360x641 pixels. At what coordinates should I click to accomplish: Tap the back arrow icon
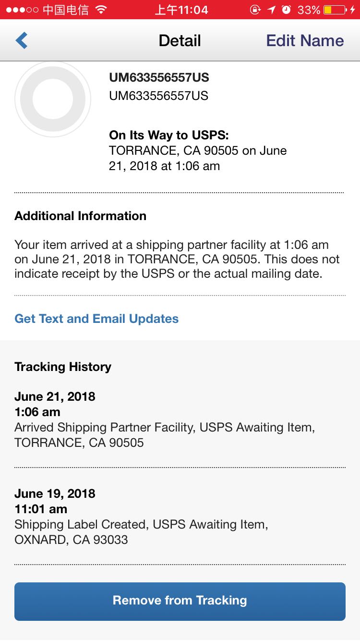(22, 41)
